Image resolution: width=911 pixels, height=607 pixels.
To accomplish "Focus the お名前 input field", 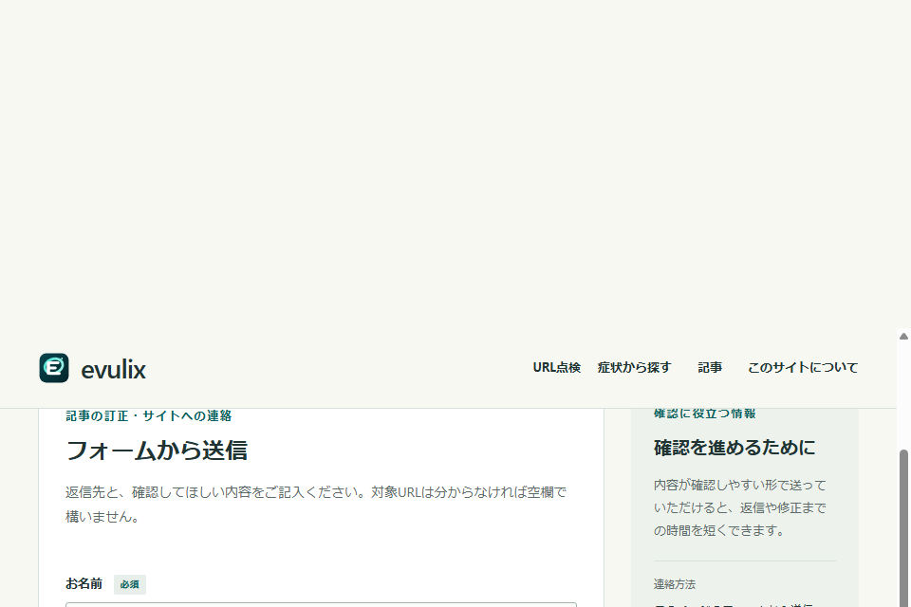I will click(x=322, y=605).
